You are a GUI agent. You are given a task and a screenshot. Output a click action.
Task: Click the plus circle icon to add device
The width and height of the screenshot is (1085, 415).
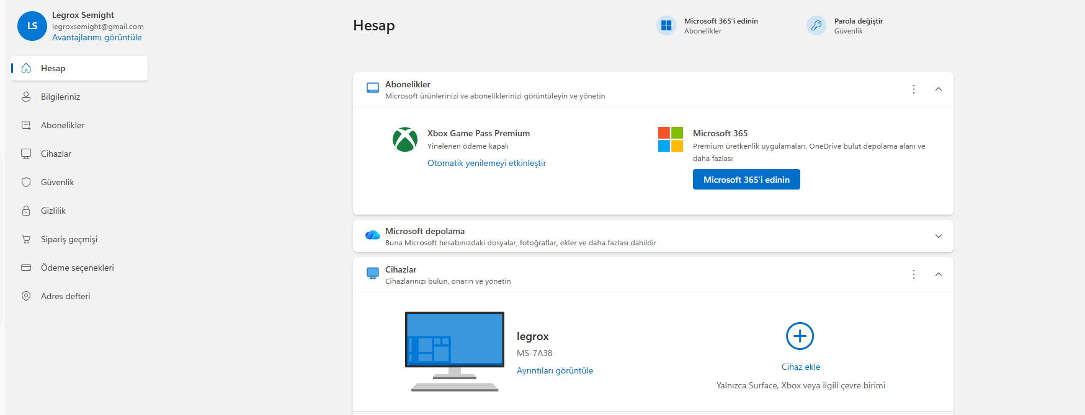point(800,336)
